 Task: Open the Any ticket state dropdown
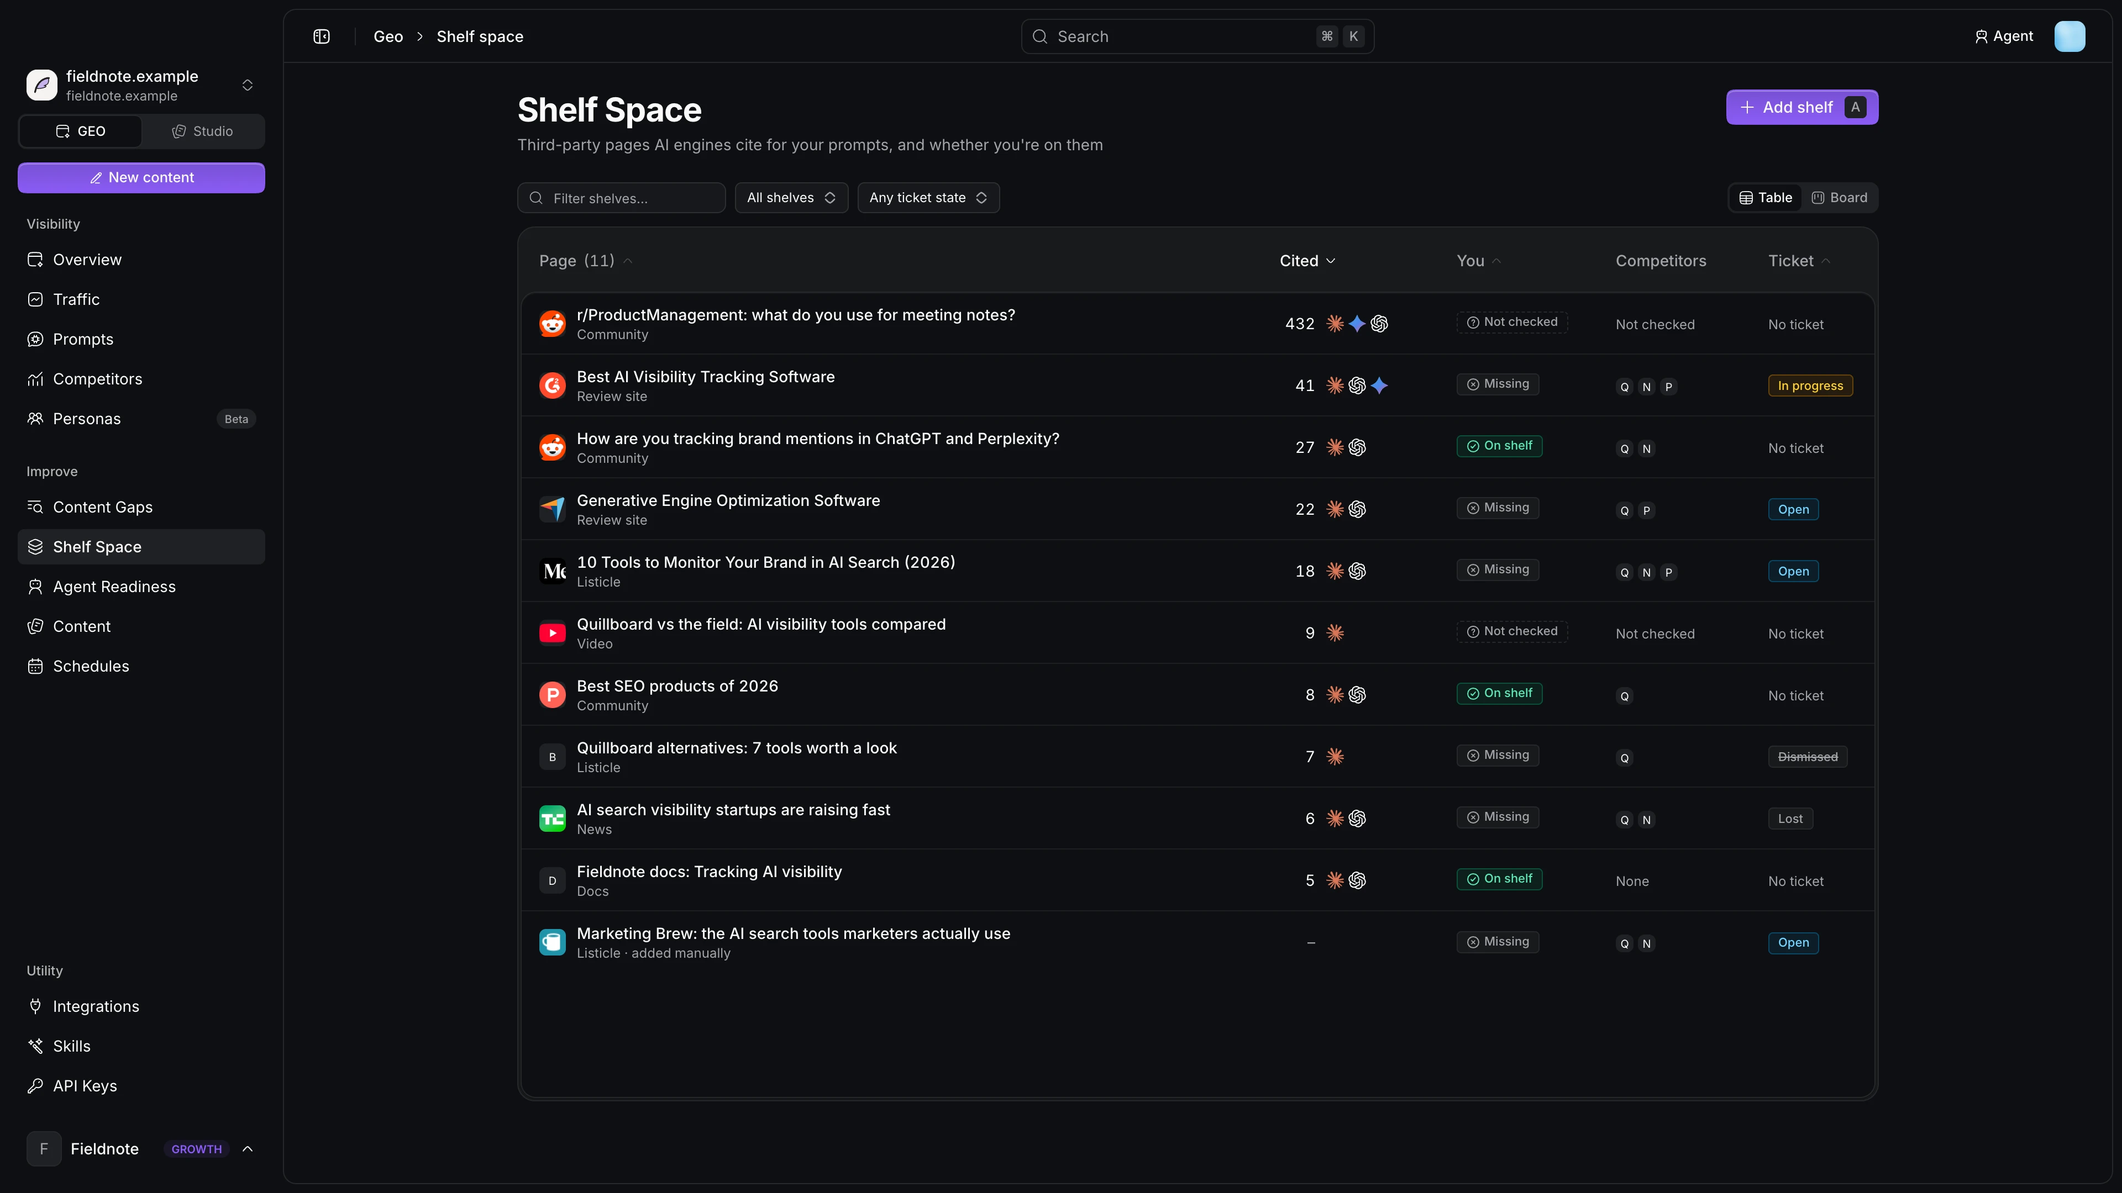click(928, 198)
